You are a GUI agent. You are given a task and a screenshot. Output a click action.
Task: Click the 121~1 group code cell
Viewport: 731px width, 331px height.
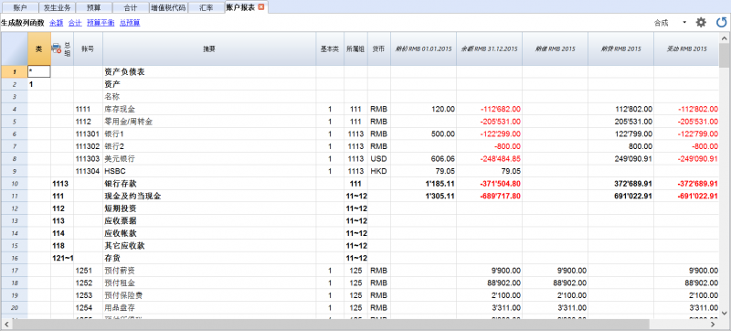click(62, 258)
